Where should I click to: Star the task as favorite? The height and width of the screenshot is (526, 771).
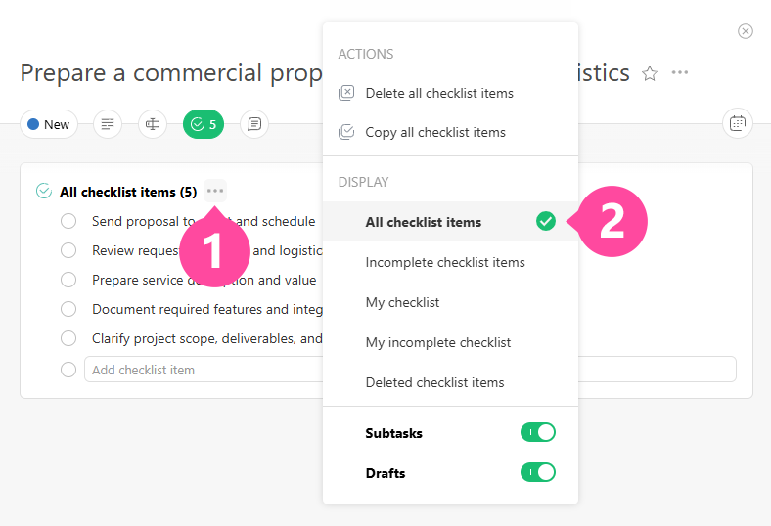650,73
